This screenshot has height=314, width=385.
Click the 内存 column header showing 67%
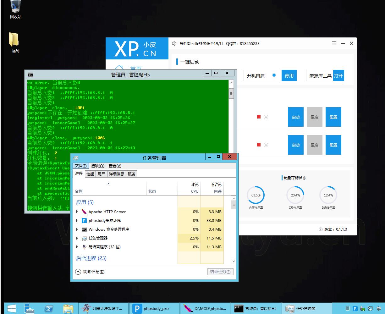tap(212, 188)
